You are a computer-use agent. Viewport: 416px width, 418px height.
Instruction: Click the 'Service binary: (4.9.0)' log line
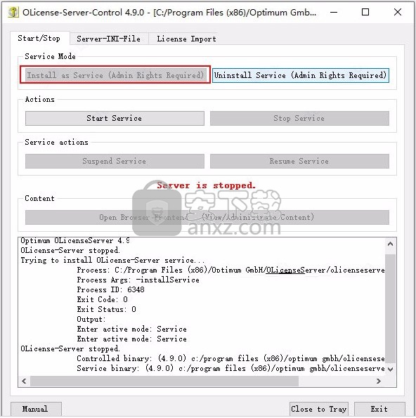click(x=230, y=368)
